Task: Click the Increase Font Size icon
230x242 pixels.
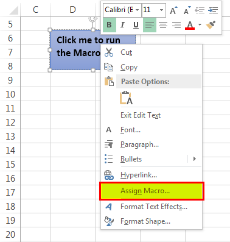Action: pyautogui.click(x=173, y=10)
